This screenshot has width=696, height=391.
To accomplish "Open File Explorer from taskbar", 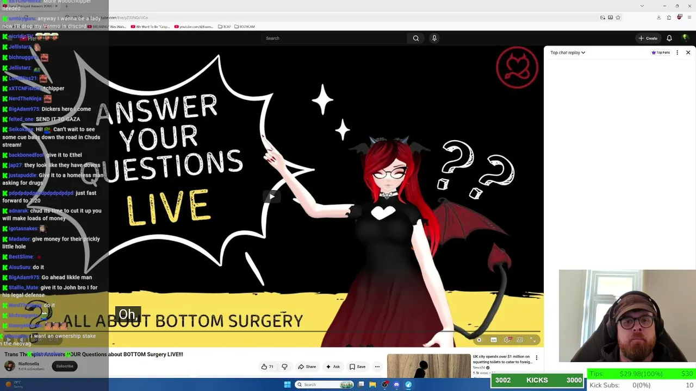I will point(372,384).
